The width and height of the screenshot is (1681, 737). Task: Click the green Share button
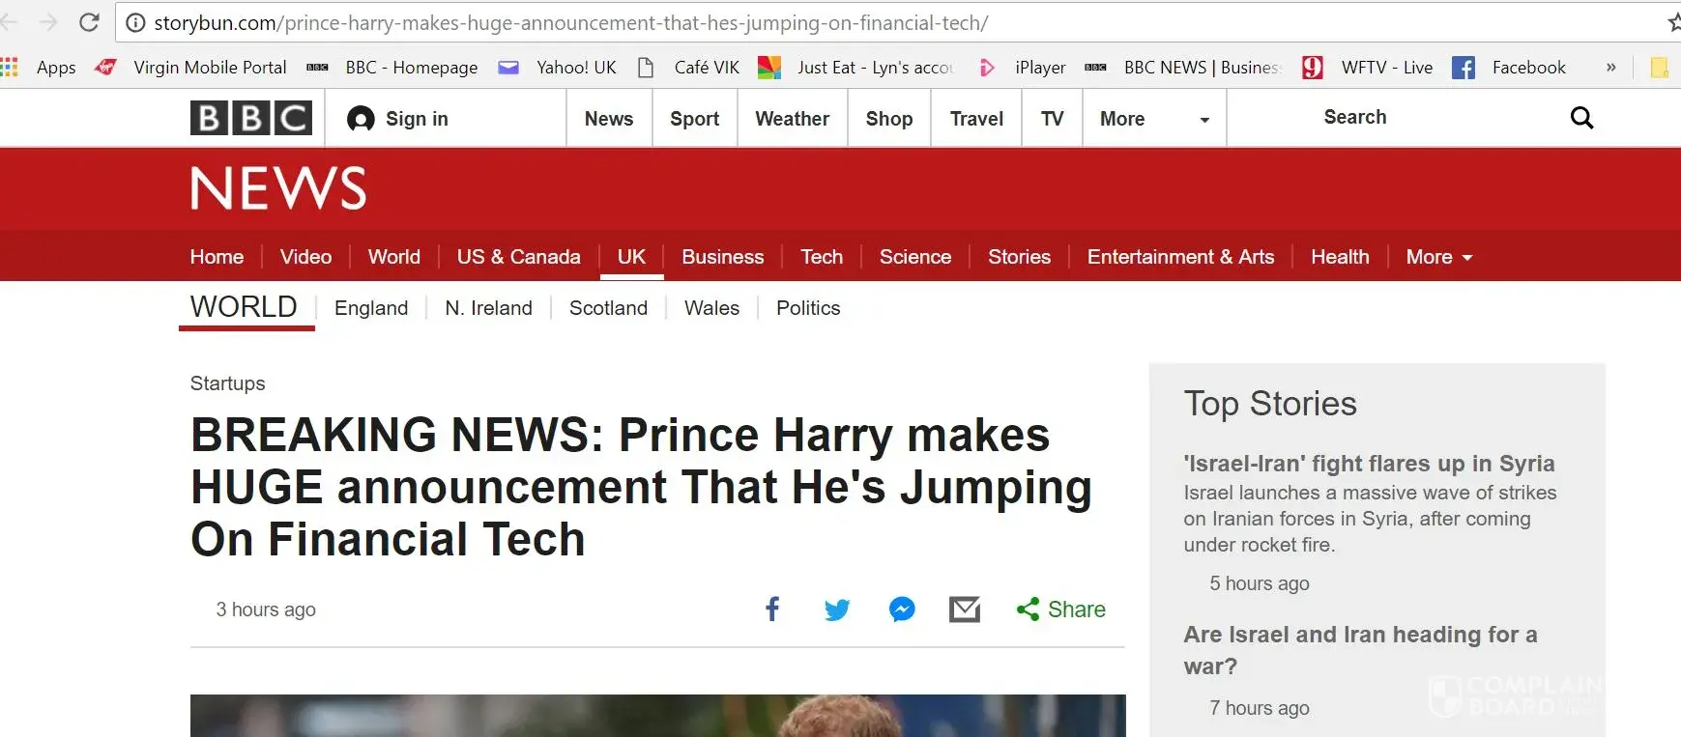[x=1061, y=609]
